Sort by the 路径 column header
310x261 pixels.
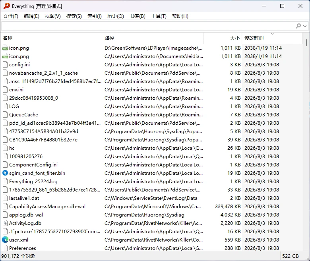(153, 38)
